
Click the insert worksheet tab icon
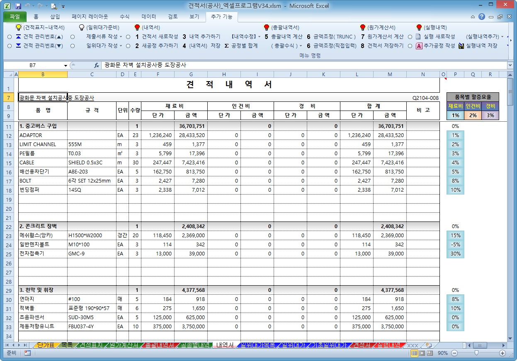click(x=429, y=345)
